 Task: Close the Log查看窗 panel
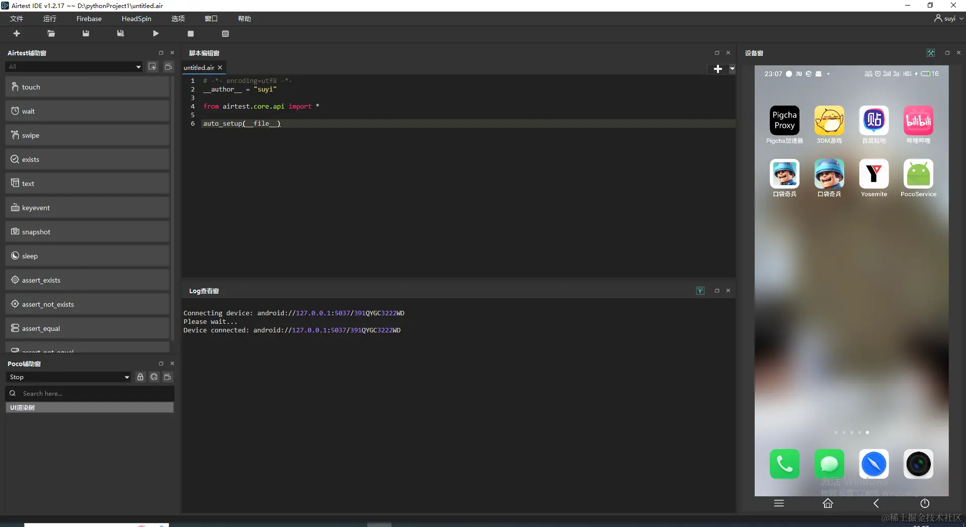click(728, 291)
